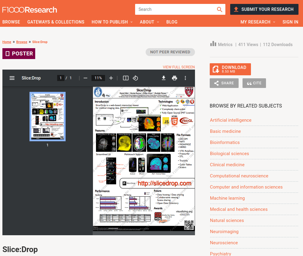
Task: Click the 11% zoom level field
Action: click(x=98, y=78)
